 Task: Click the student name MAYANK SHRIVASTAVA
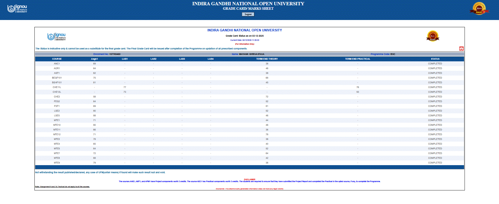point(252,54)
